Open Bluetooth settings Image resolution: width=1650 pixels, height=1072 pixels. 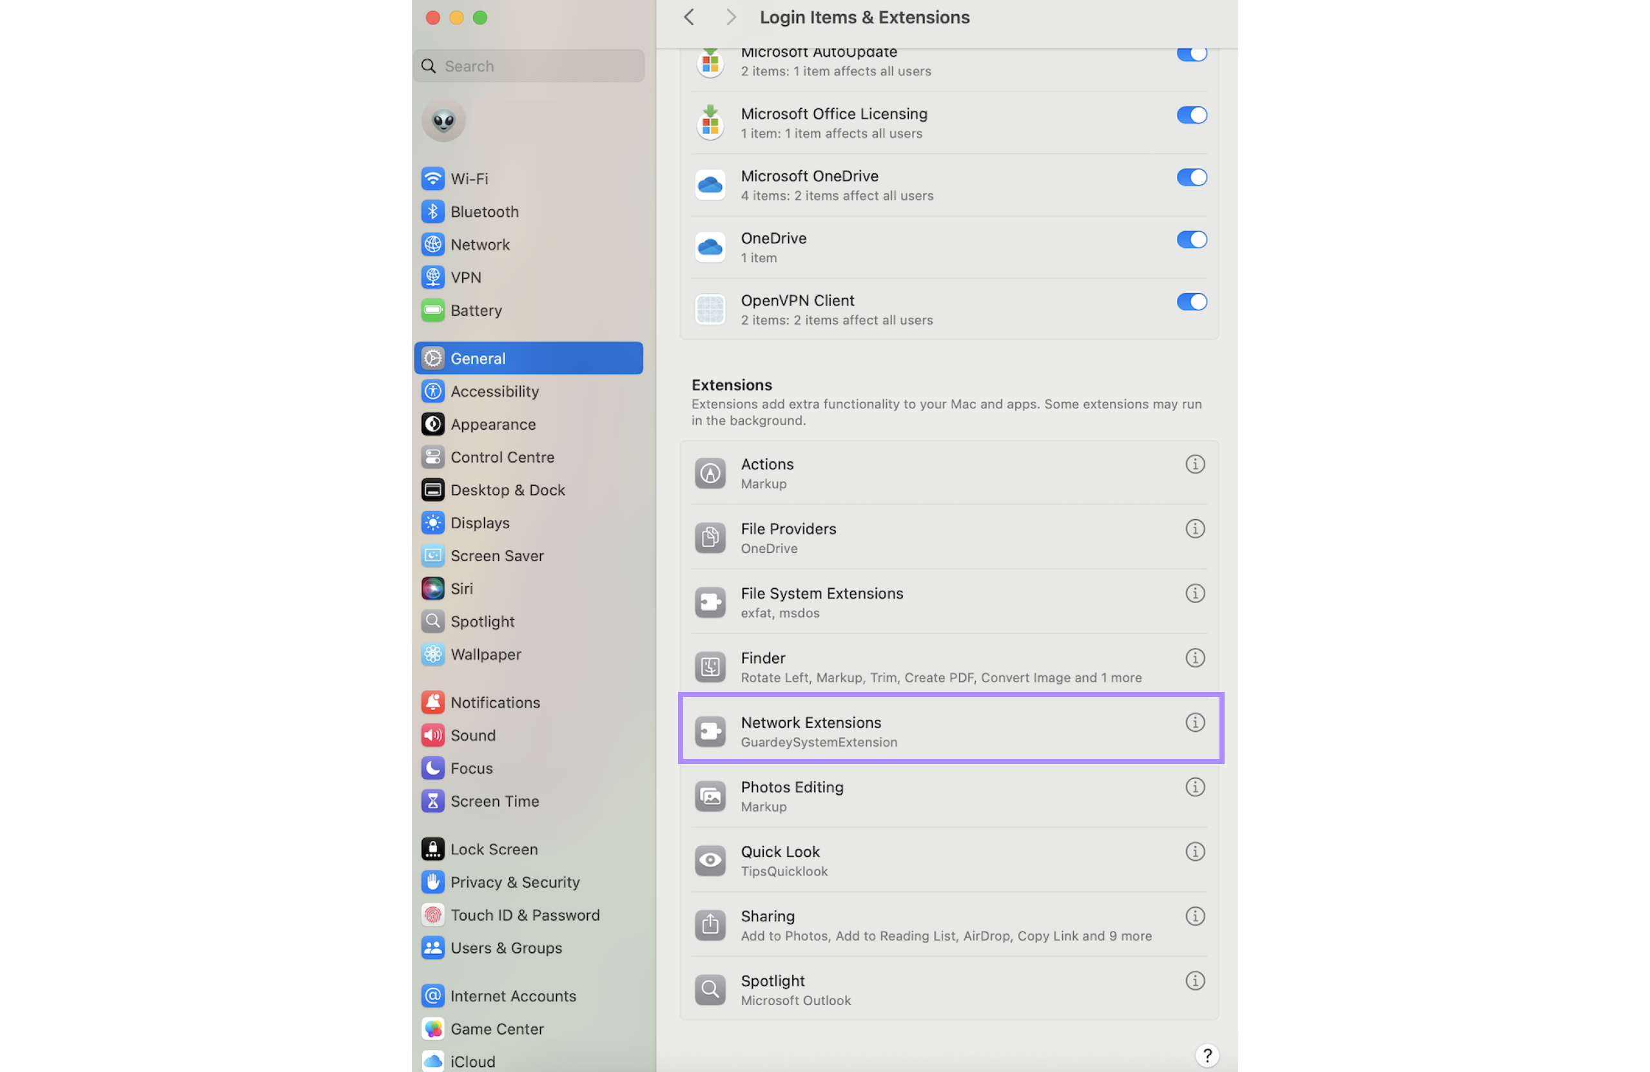[x=529, y=211]
